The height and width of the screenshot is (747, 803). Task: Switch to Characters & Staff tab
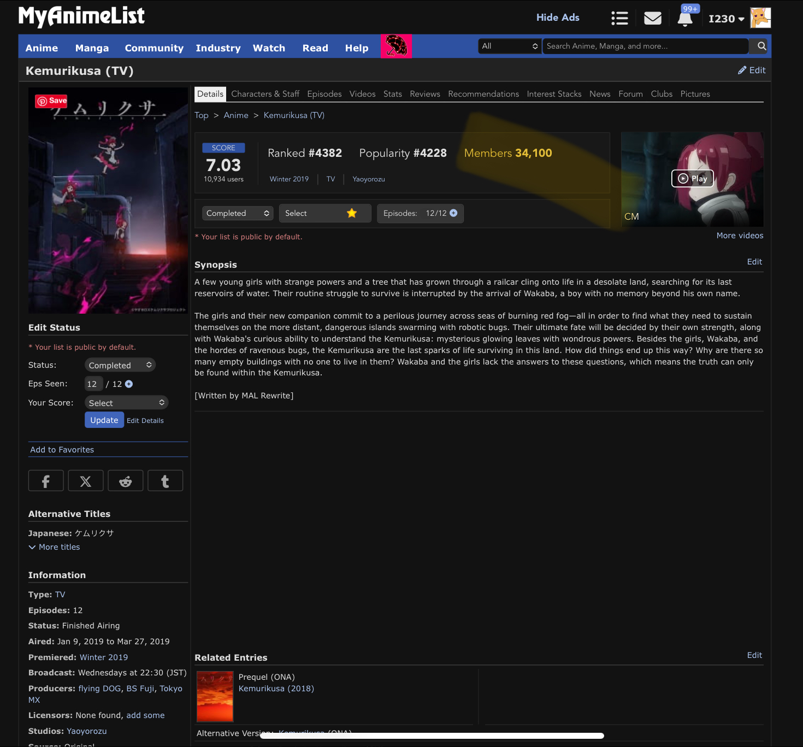(265, 94)
